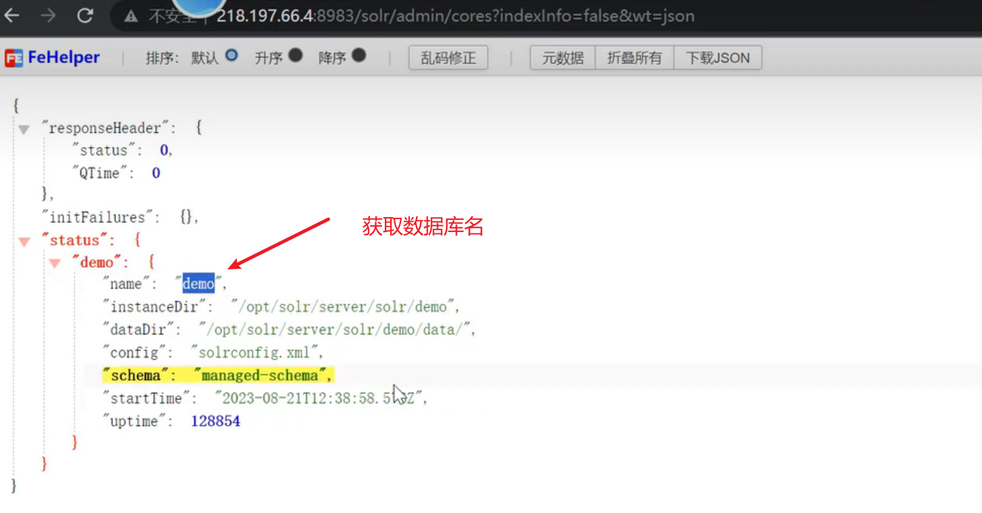Click 折叠所有 to fold all nodes

(634, 58)
